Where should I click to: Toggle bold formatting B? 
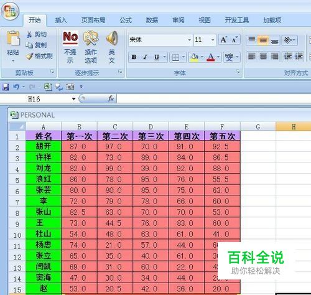(134, 57)
